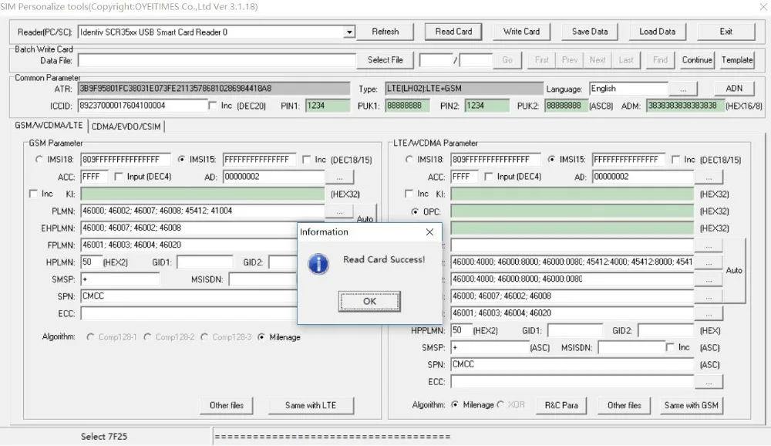Toggle the LTE IMSI Inc (DEC18/15) checkbox
Screen dimensions: 771x446
click(675, 160)
